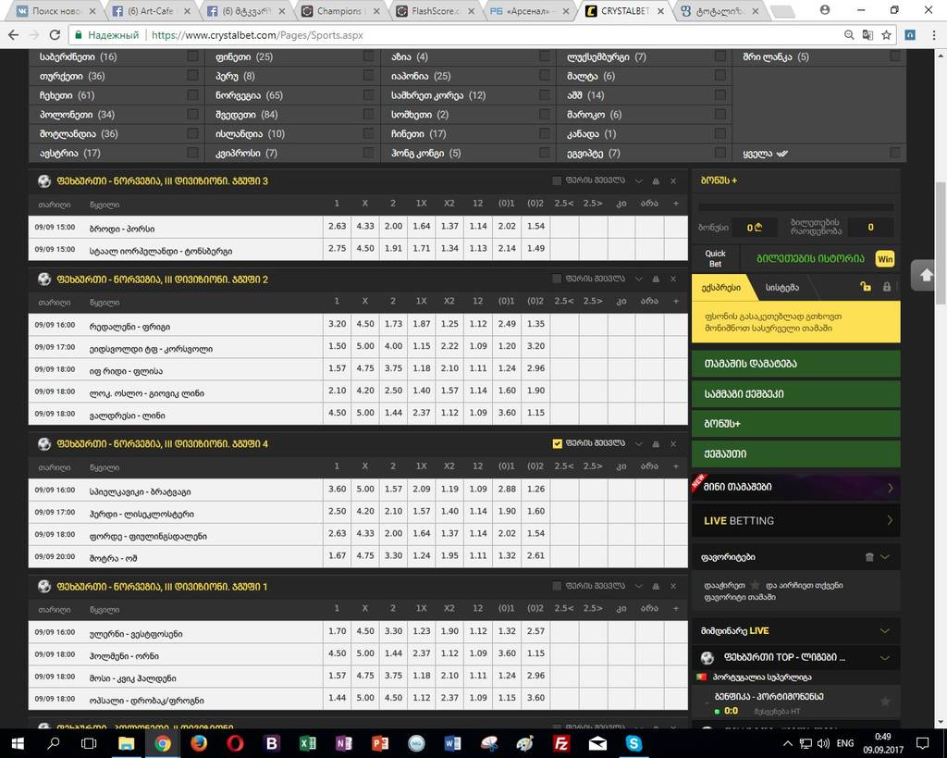The height and width of the screenshot is (758, 947).
Task: Click the closed padlock icon in bet slip
Action: pyautogui.click(x=887, y=287)
